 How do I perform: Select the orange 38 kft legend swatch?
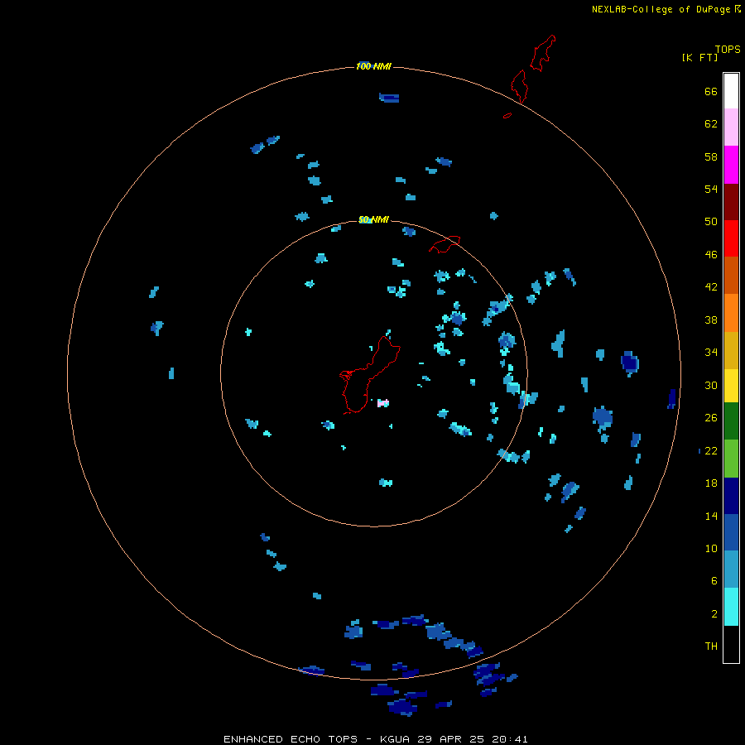731,313
